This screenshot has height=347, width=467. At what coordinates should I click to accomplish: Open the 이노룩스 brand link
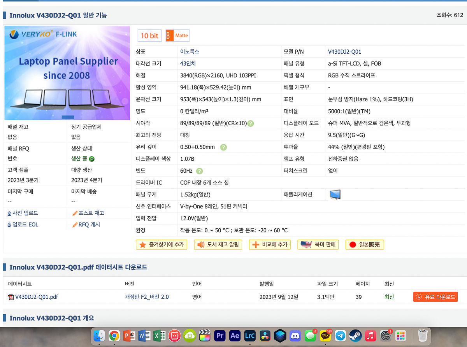pyautogui.click(x=190, y=52)
